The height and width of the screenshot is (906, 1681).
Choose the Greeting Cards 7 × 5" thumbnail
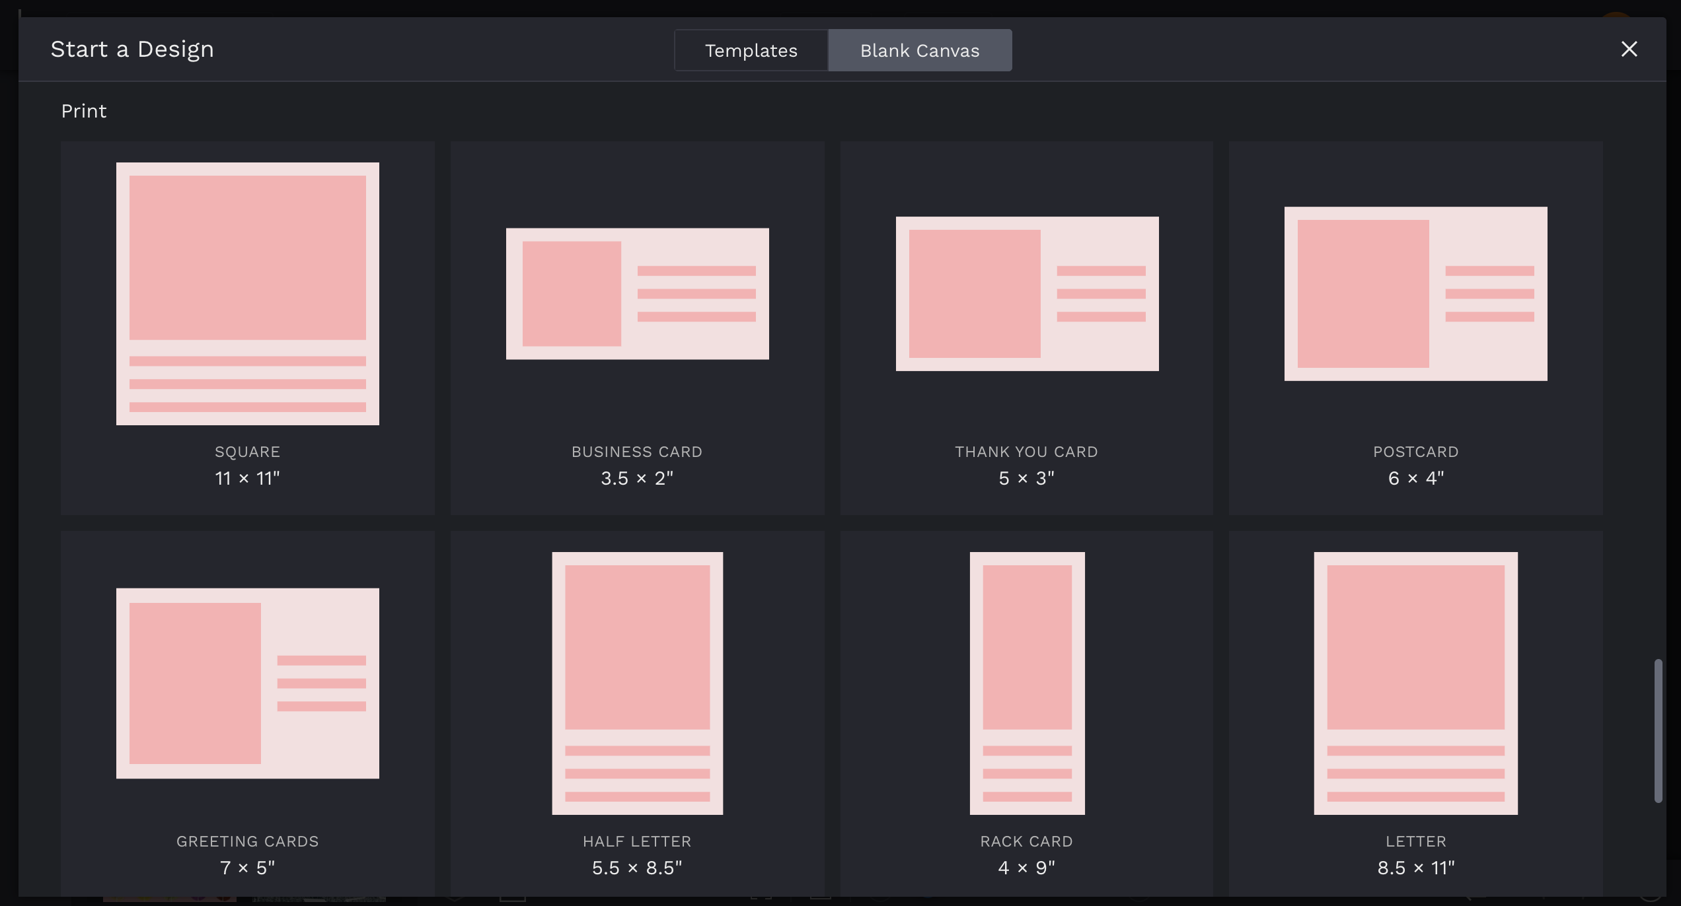[248, 683]
